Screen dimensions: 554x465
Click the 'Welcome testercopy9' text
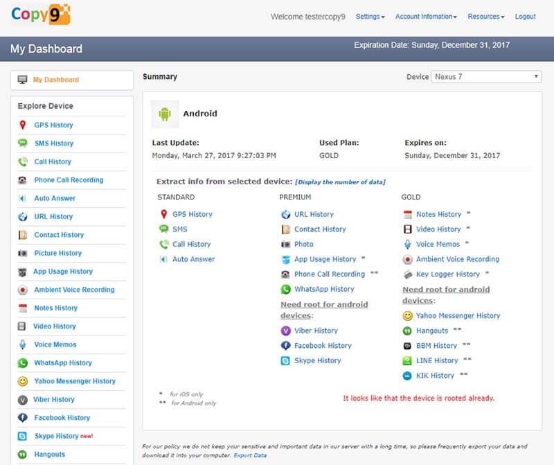click(308, 17)
